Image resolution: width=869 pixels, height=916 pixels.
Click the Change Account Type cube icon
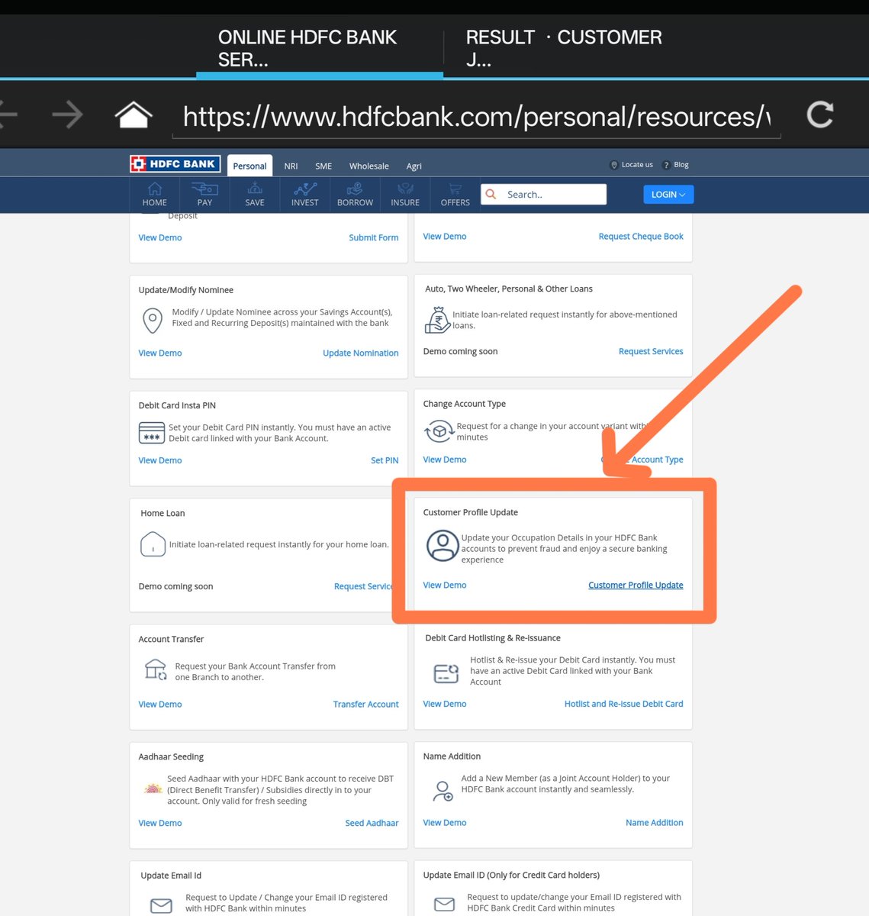(439, 431)
